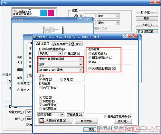
Task: Click the page layout tab icon
Action: tap(54, 44)
